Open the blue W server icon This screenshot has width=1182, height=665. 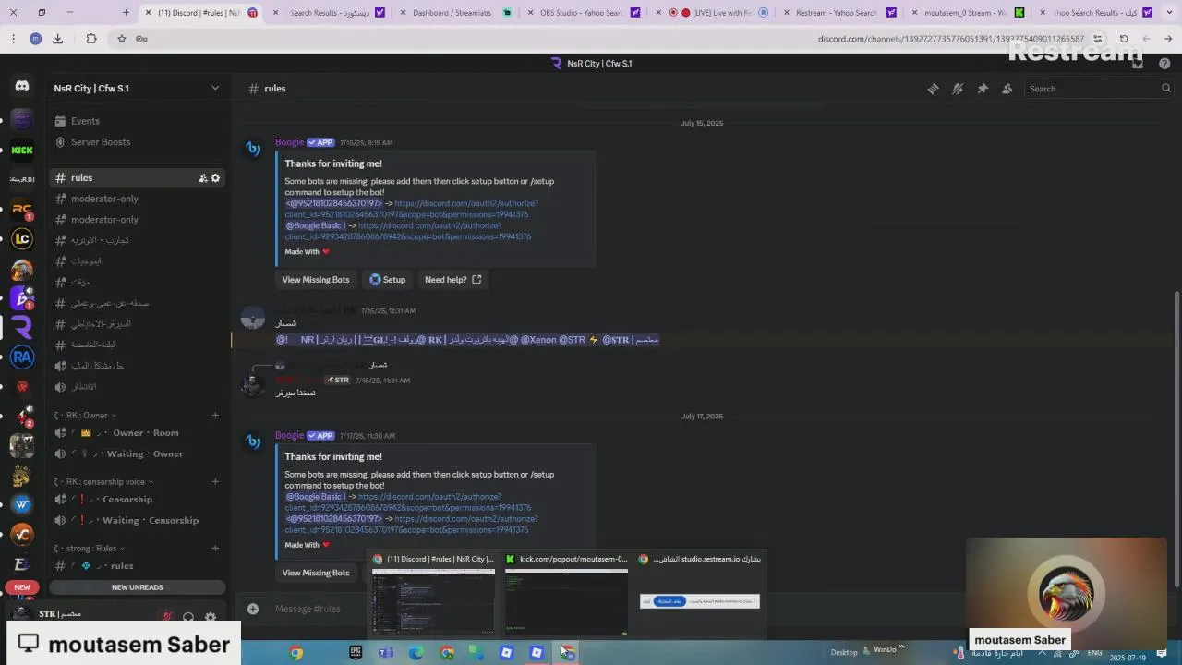(22, 504)
